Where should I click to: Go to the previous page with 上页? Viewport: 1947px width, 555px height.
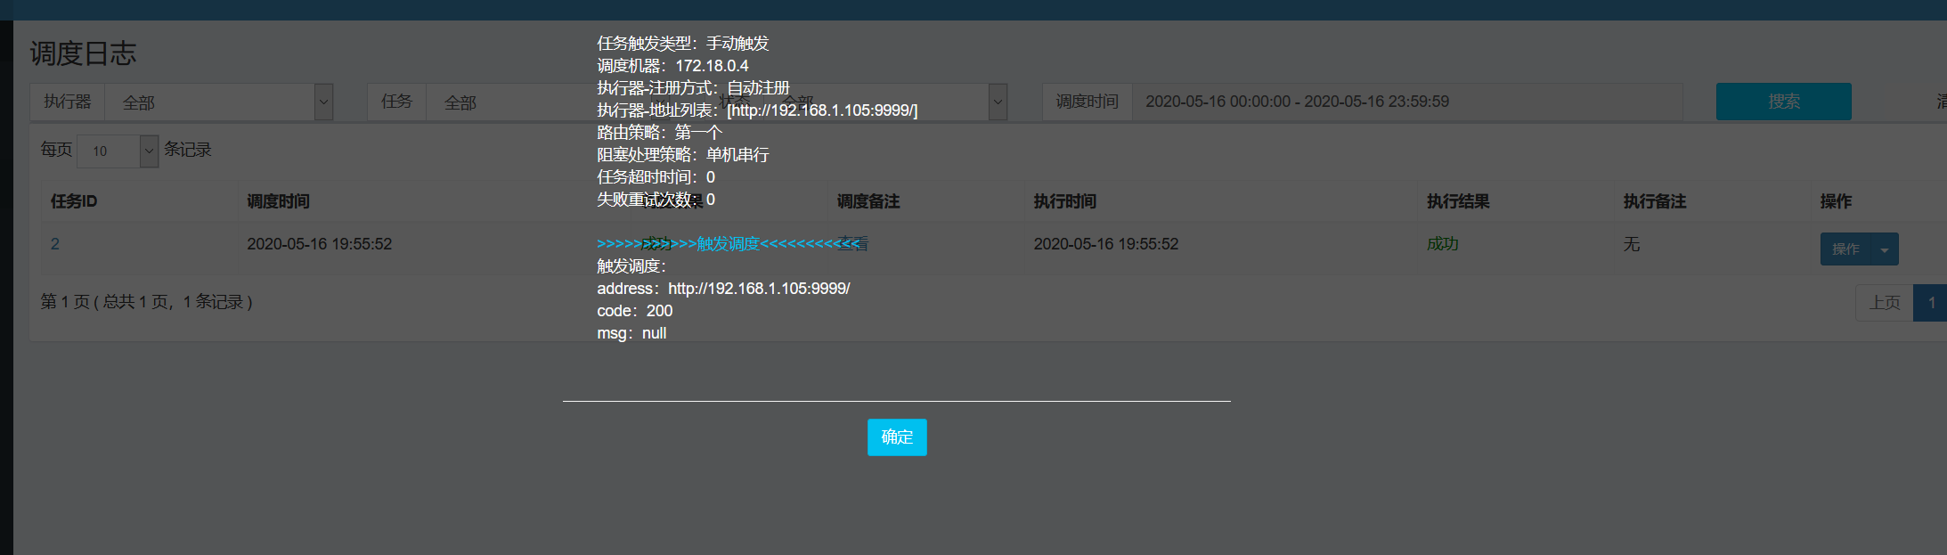[x=1884, y=303]
